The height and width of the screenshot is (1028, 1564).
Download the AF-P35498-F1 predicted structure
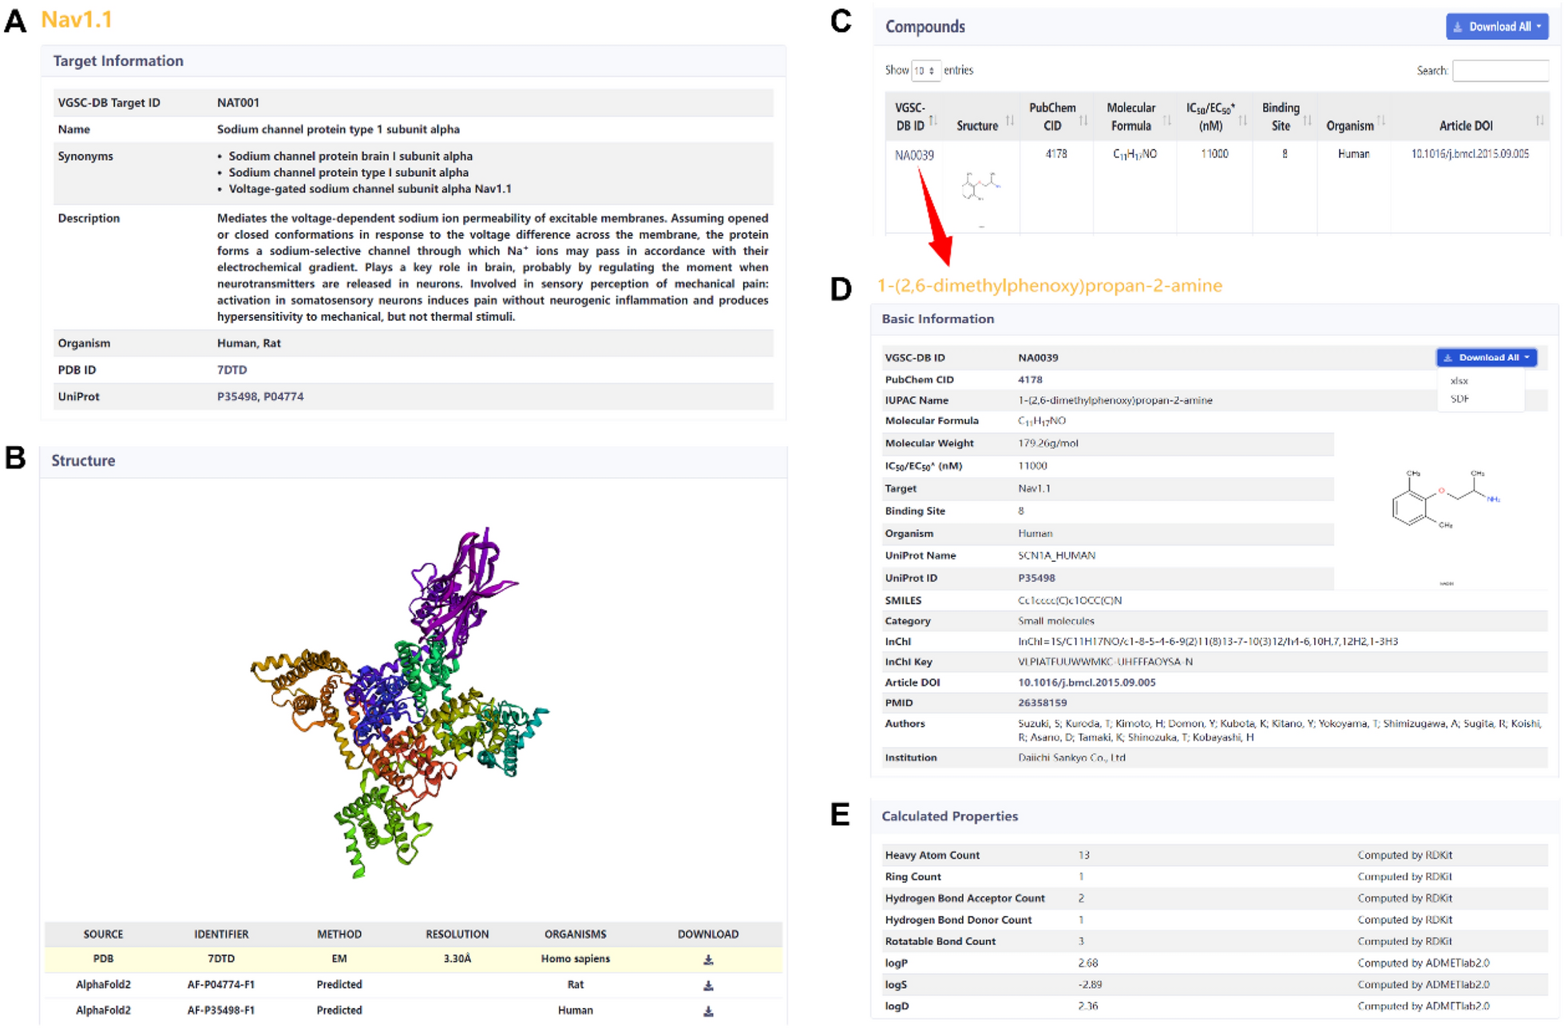point(707,1011)
